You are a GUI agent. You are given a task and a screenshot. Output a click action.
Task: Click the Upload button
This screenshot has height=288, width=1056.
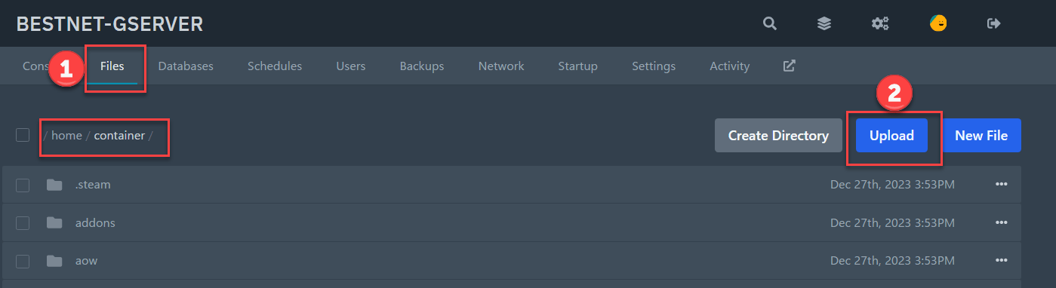892,136
